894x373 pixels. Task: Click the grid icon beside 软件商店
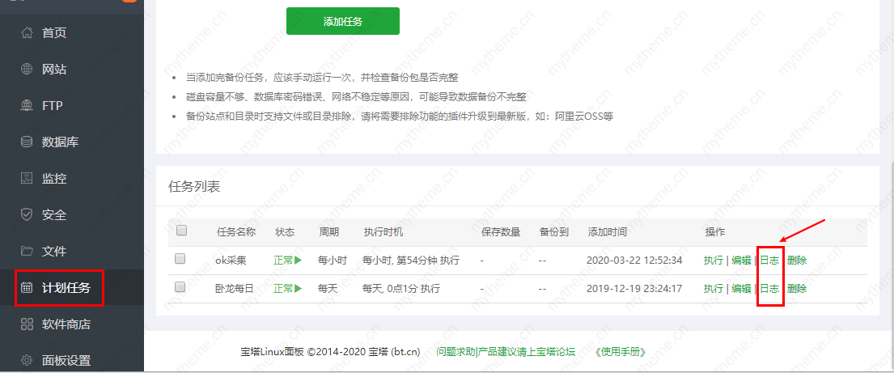tap(27, 324)
